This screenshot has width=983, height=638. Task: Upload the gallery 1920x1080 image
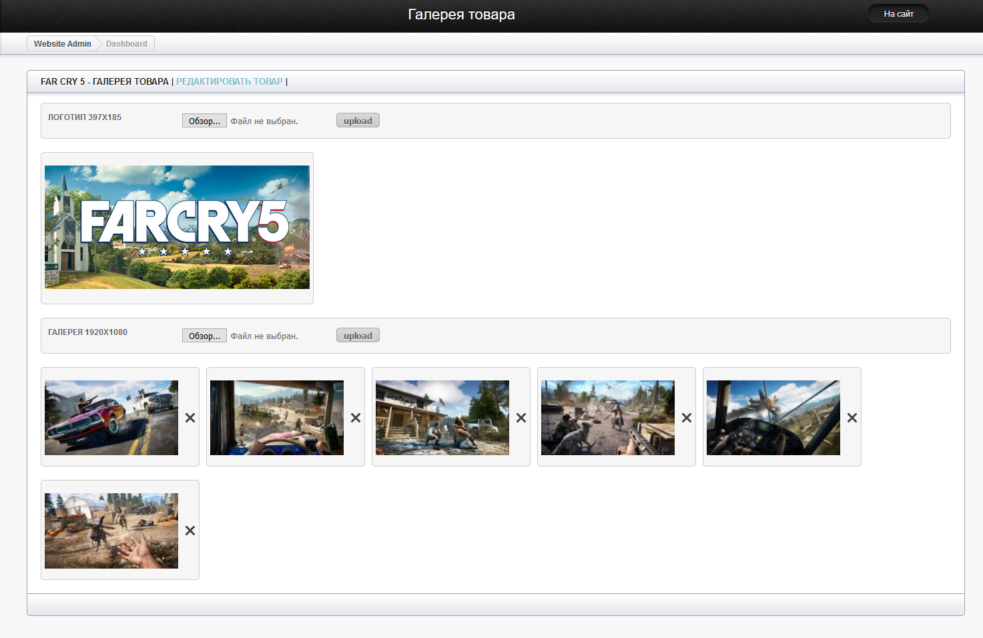(x=358, y=336)
